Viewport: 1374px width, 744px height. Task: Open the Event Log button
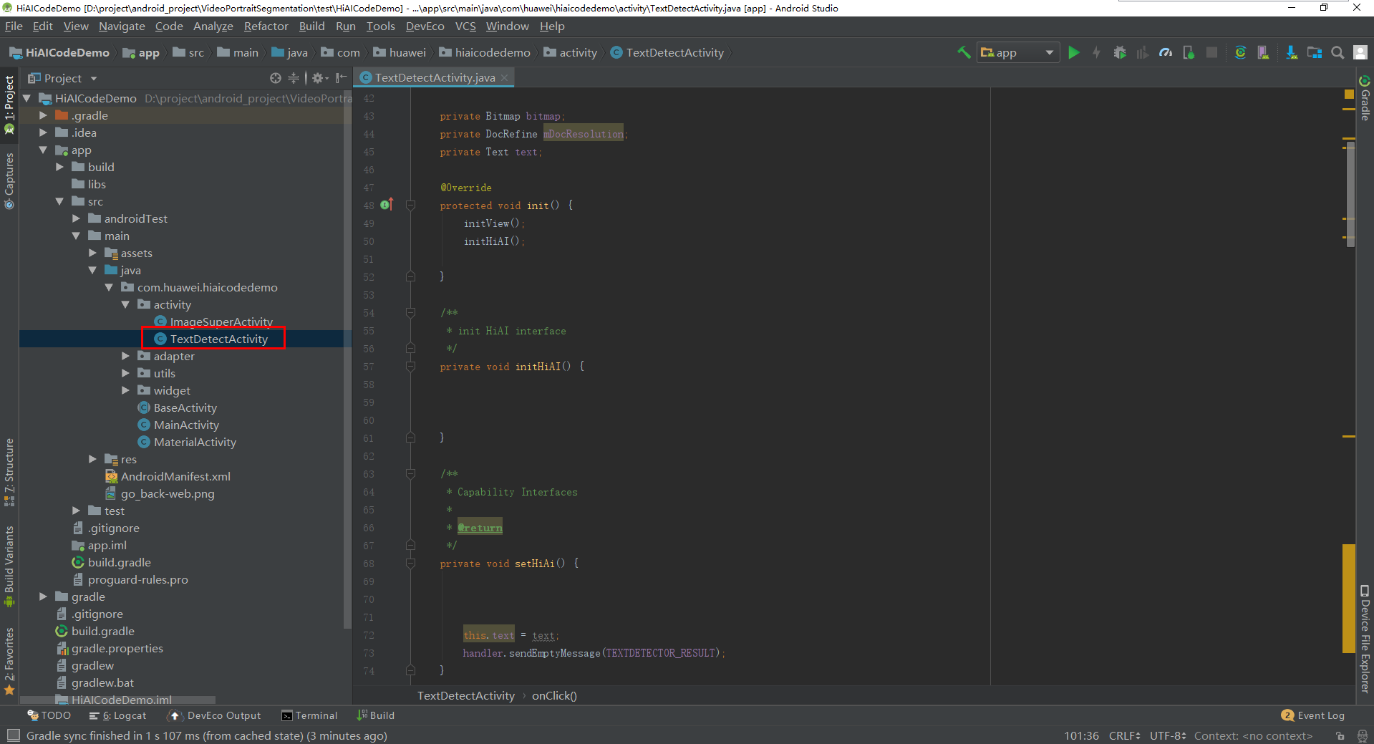pos(1312,715)
